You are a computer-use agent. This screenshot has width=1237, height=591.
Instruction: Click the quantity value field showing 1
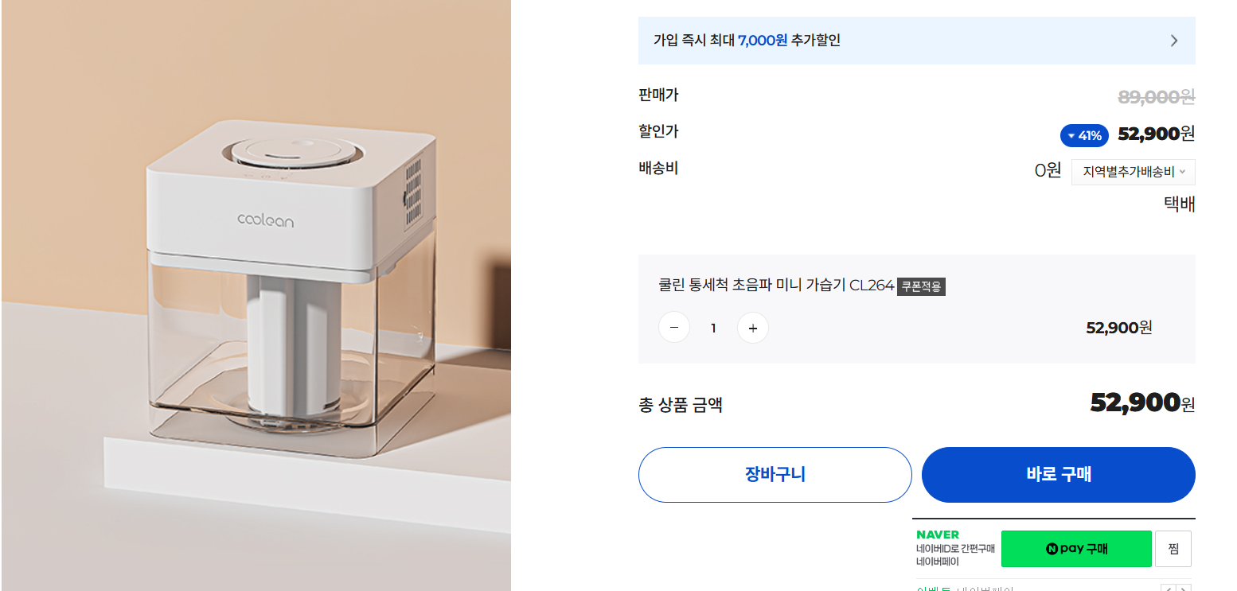pos(713,327)
